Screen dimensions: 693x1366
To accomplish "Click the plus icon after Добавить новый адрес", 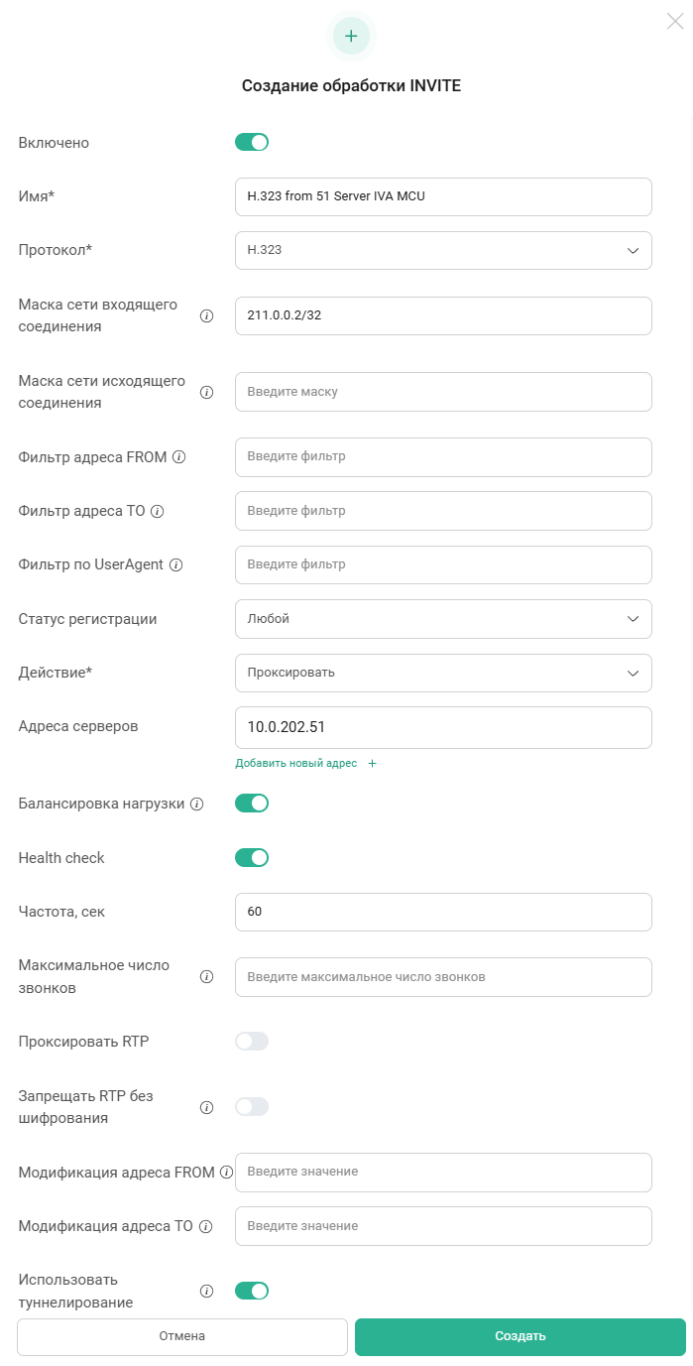I will tap(373, 764).
